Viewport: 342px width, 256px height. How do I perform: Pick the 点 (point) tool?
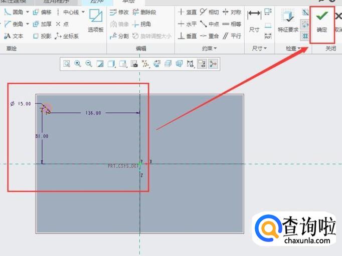[62, 24]
